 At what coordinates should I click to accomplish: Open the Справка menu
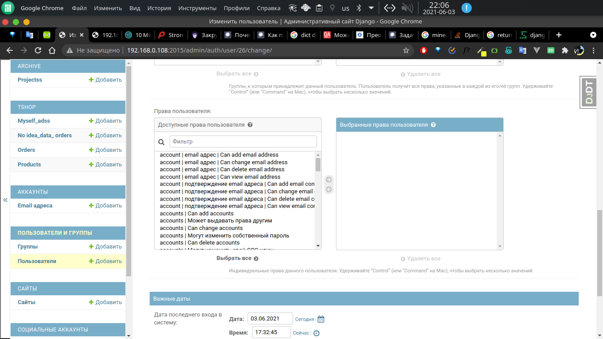(268, 8)
